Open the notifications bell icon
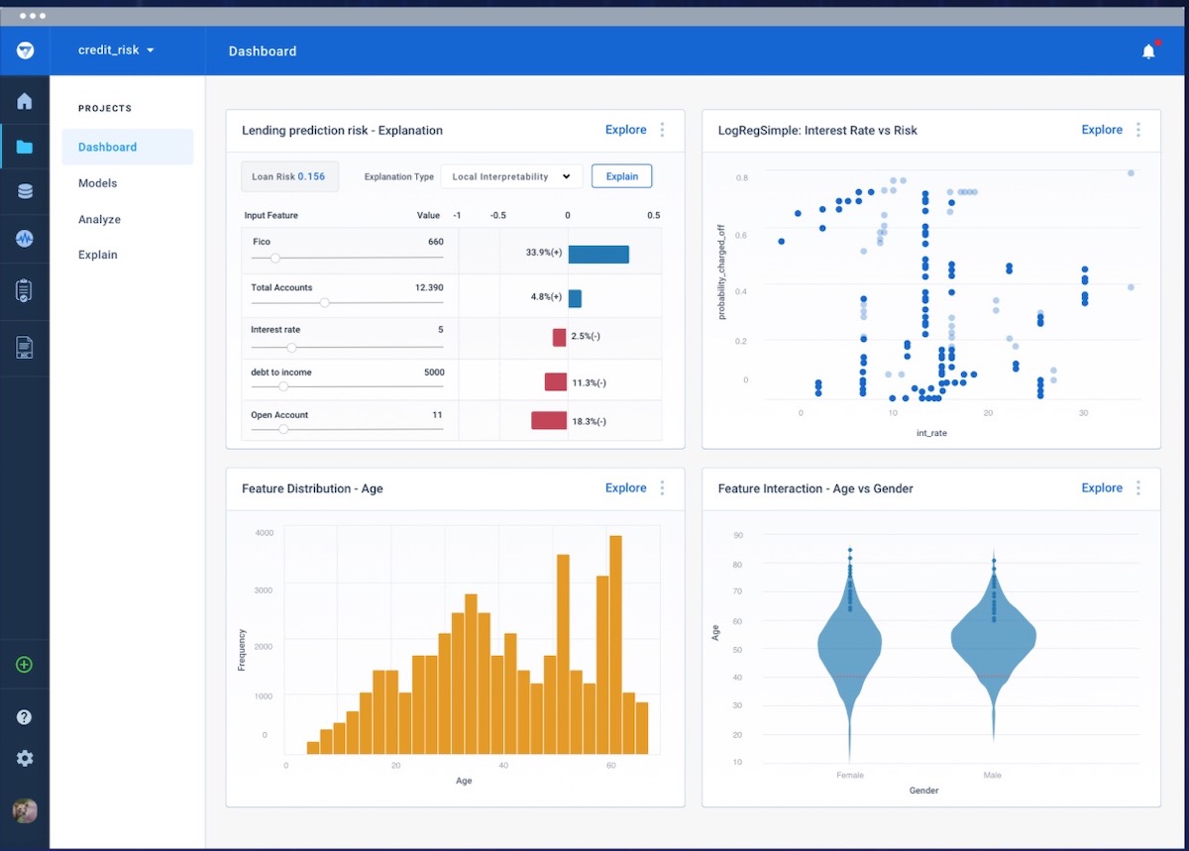This screenshot has height=851, width=1189. point(1148,51)
